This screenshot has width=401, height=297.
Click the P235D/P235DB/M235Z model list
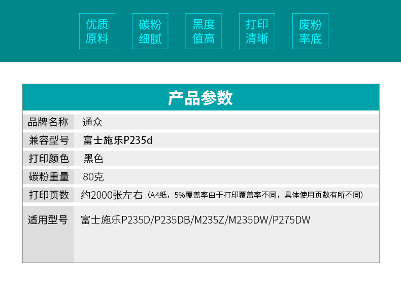[x=195, y=220]
